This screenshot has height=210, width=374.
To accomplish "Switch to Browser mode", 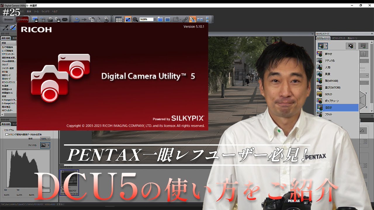I will [x=8, y=20].
